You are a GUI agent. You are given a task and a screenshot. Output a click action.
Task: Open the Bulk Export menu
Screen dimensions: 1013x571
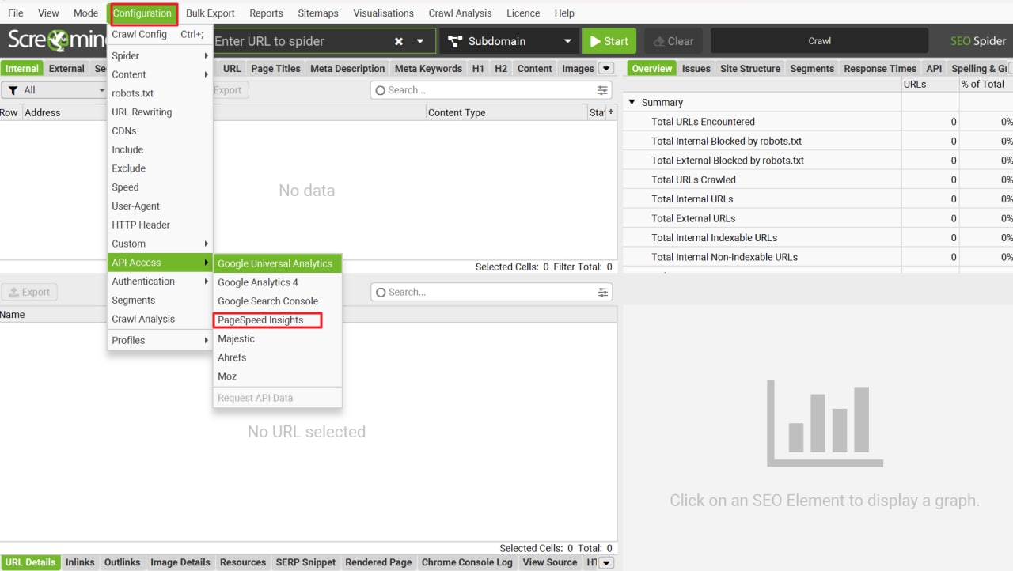tap(211, 13)
